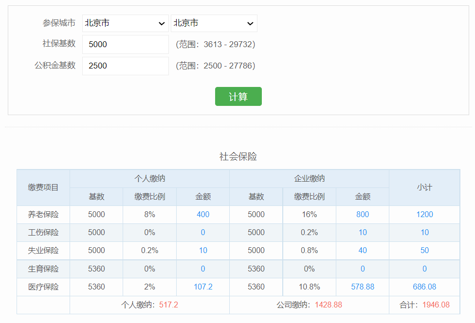The image size is (475, 323).
Task: Select pension subtotal 1200
Action: coord(424,214)
